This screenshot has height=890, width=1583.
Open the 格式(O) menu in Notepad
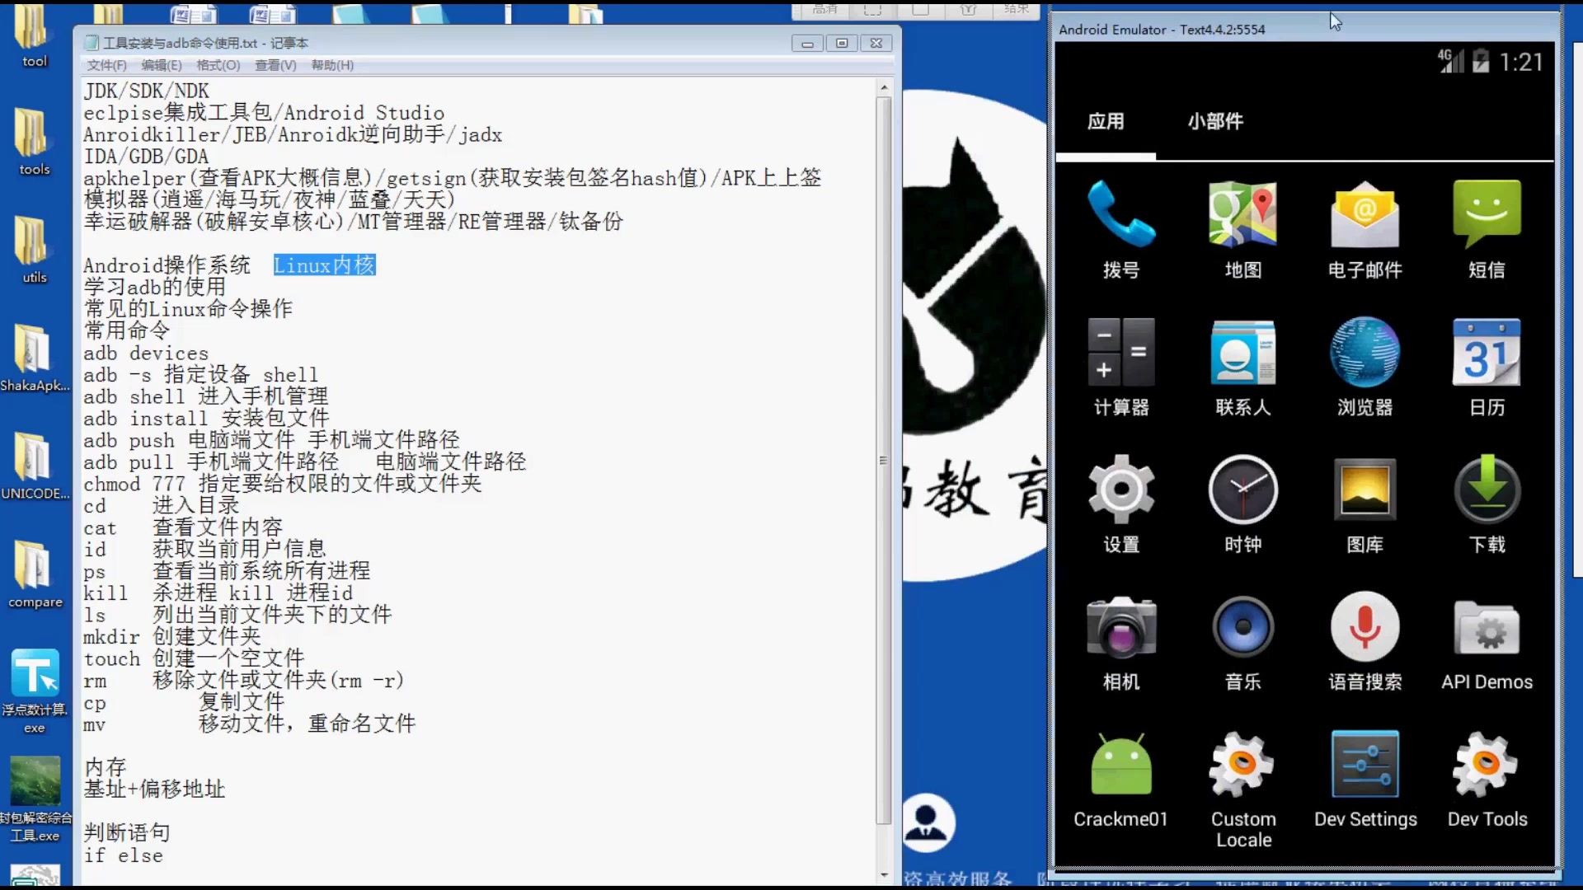pyautogui.click(x=217, y=65)
